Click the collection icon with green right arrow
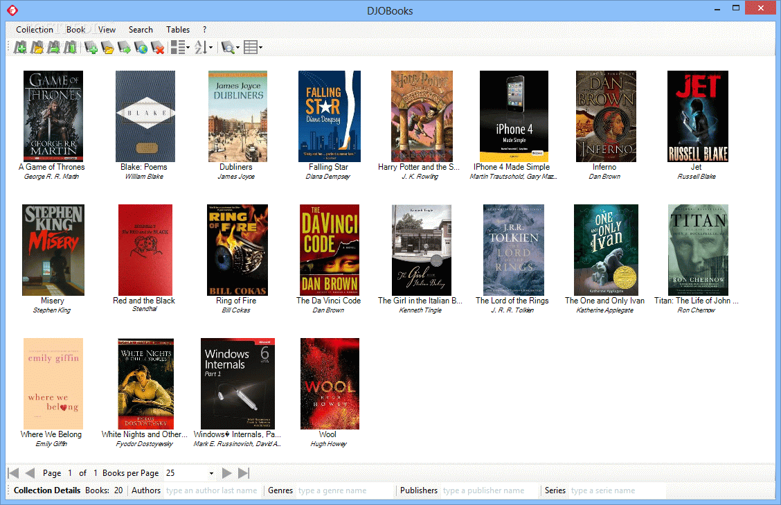The image size is (781, 505). pos(54,47)
